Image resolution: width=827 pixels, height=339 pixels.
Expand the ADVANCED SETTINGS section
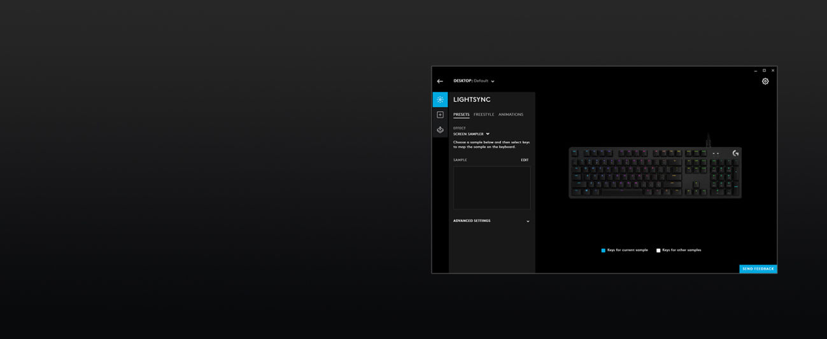[x=491, y=221]
